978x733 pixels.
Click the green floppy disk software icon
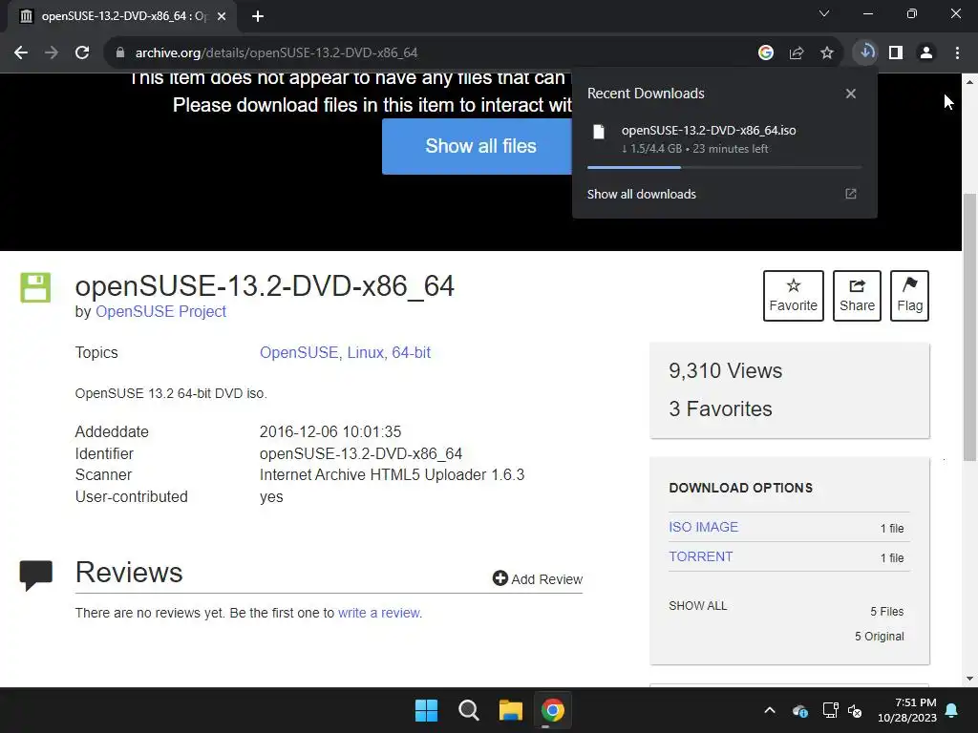point(35,287)
